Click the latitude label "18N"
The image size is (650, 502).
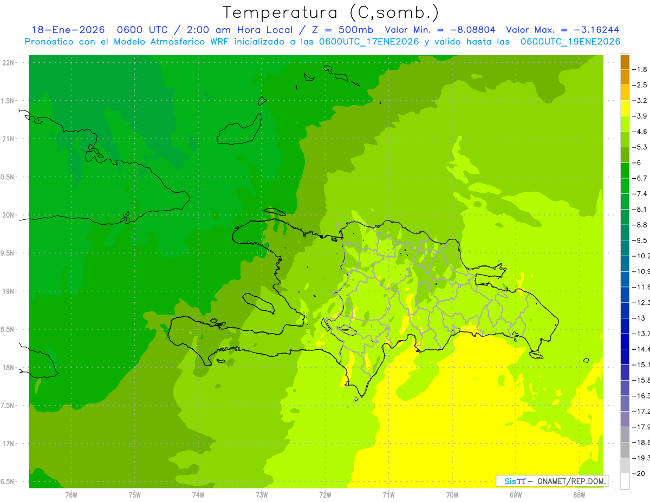pos(9,367)
